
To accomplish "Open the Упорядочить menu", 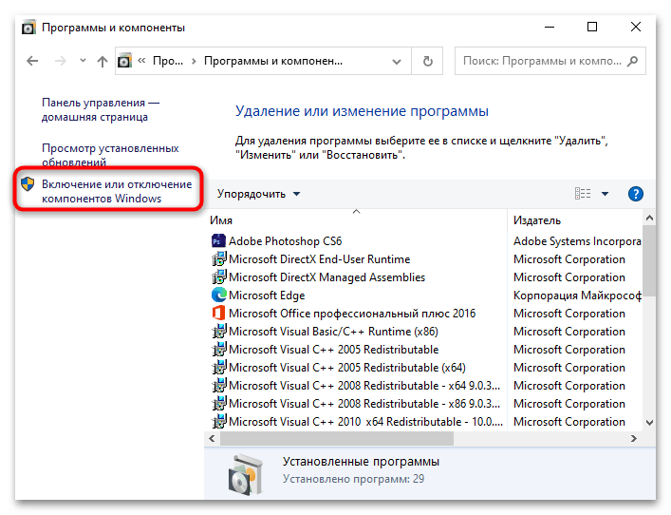I will (258, 194).
